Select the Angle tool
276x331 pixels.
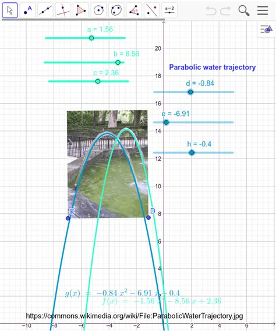[x=134, y=10]
